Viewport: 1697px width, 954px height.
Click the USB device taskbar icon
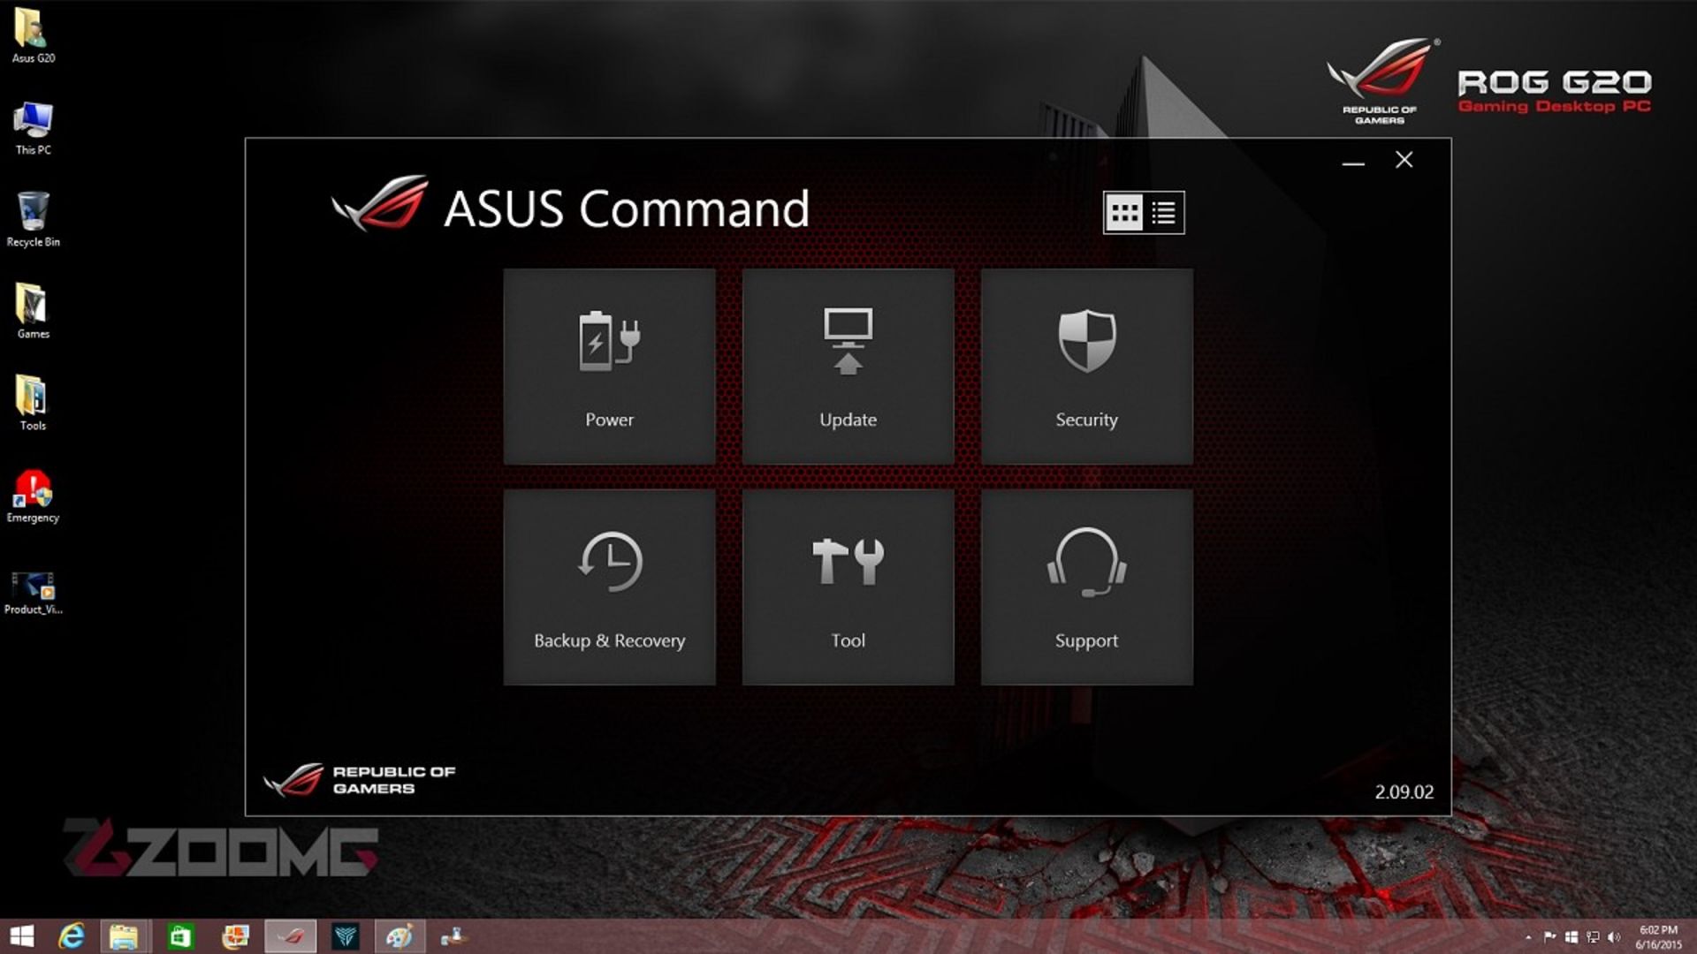coord(454,936)
